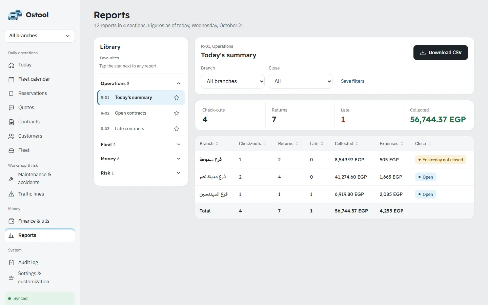Click the Reservations bookmark icon
This screenshot has height=305, width=488.
pos(12,94)
